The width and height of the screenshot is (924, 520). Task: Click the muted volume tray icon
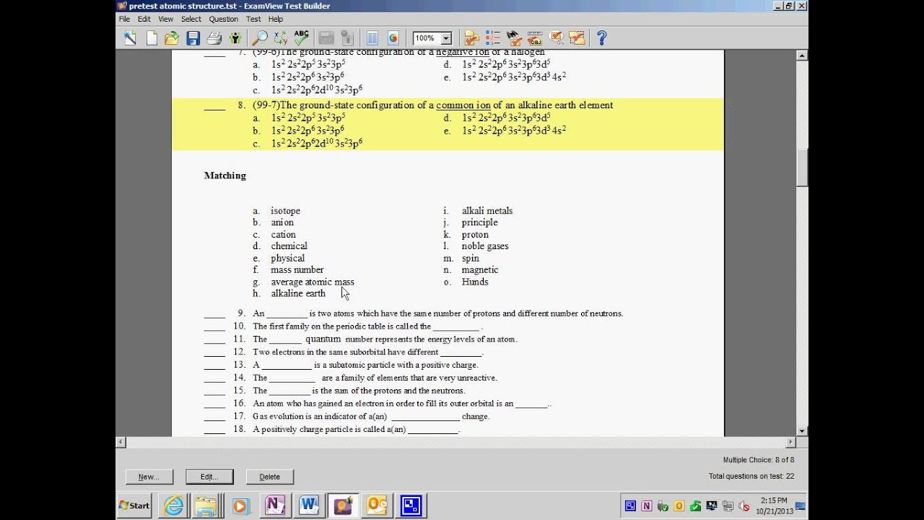pyautogui.click(x=744, y=506)
